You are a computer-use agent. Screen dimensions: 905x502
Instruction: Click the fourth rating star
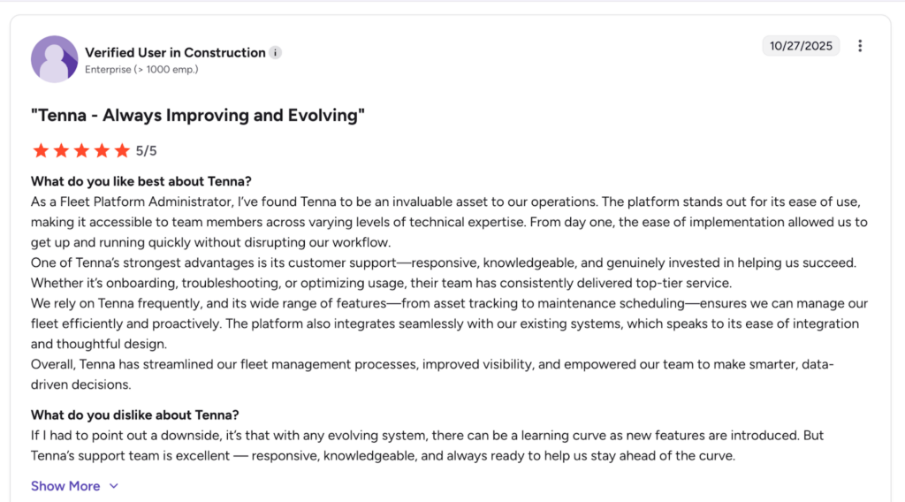click(103, 150)
